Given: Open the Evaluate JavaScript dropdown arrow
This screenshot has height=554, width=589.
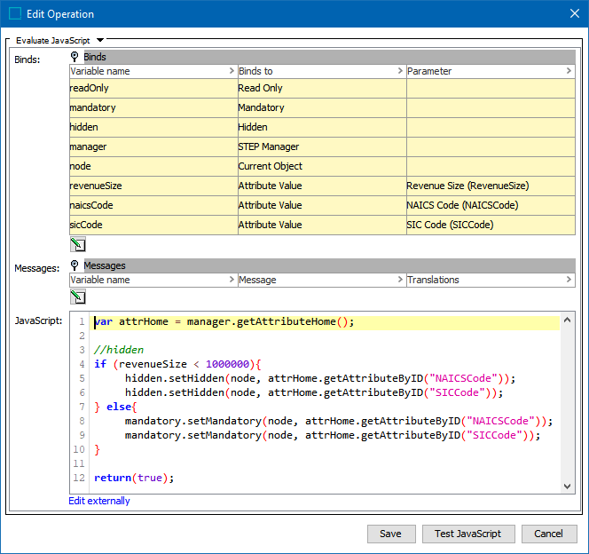Looking at the screenshot, I should pyautogui.click(x=100, y=40).
